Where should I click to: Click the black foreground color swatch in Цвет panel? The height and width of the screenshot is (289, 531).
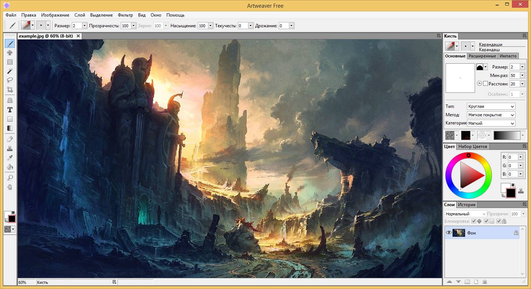tap(511, 193)
